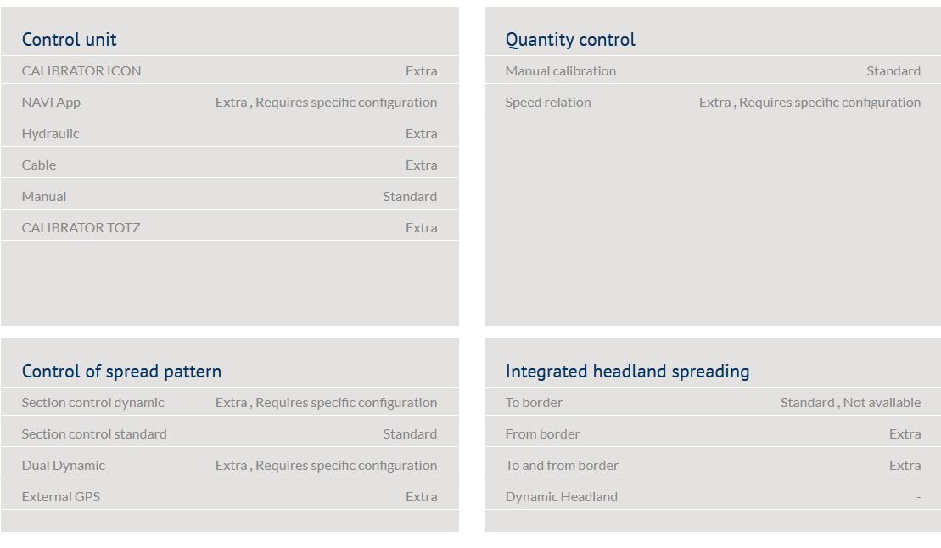The image size is (941, 548).
Task: Select the Manual control unit row
Action: (44, 197)
